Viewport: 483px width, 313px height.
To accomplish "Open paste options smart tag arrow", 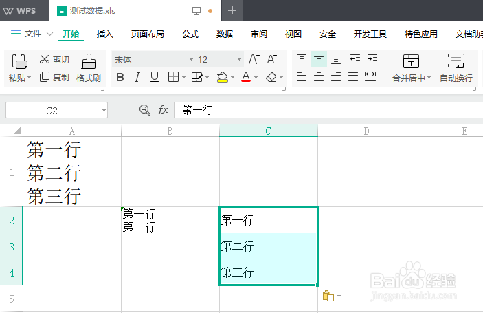I will pyautogui.click(x=339, y=296).
